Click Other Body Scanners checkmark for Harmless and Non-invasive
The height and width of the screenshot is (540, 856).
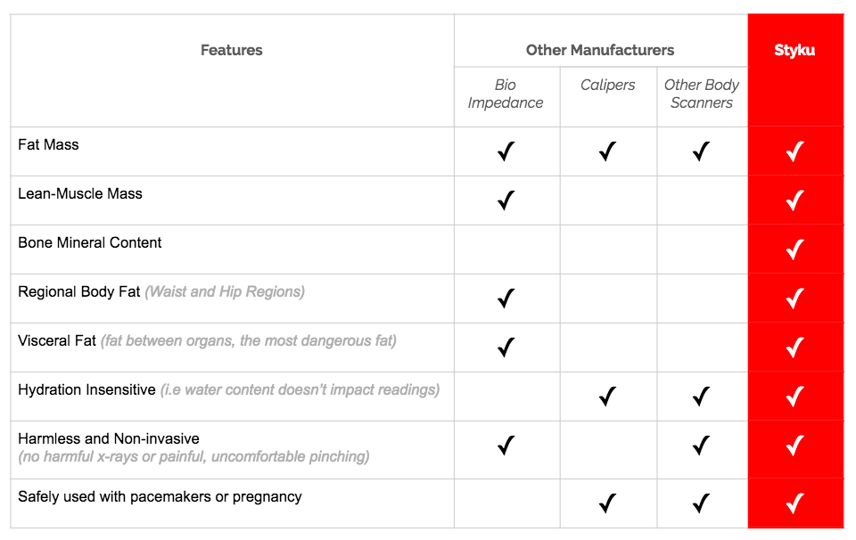(701, 445)
